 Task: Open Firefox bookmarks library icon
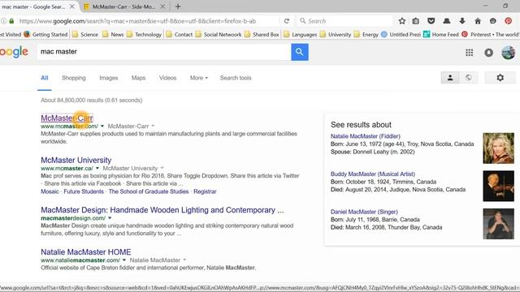[x=415, y=21]
